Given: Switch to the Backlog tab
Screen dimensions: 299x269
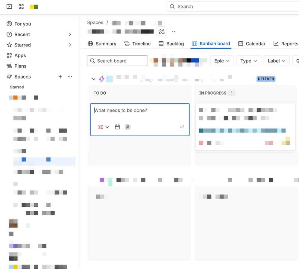Looking at the screenshot, I should pyautogui.click(x=175, y=43).
